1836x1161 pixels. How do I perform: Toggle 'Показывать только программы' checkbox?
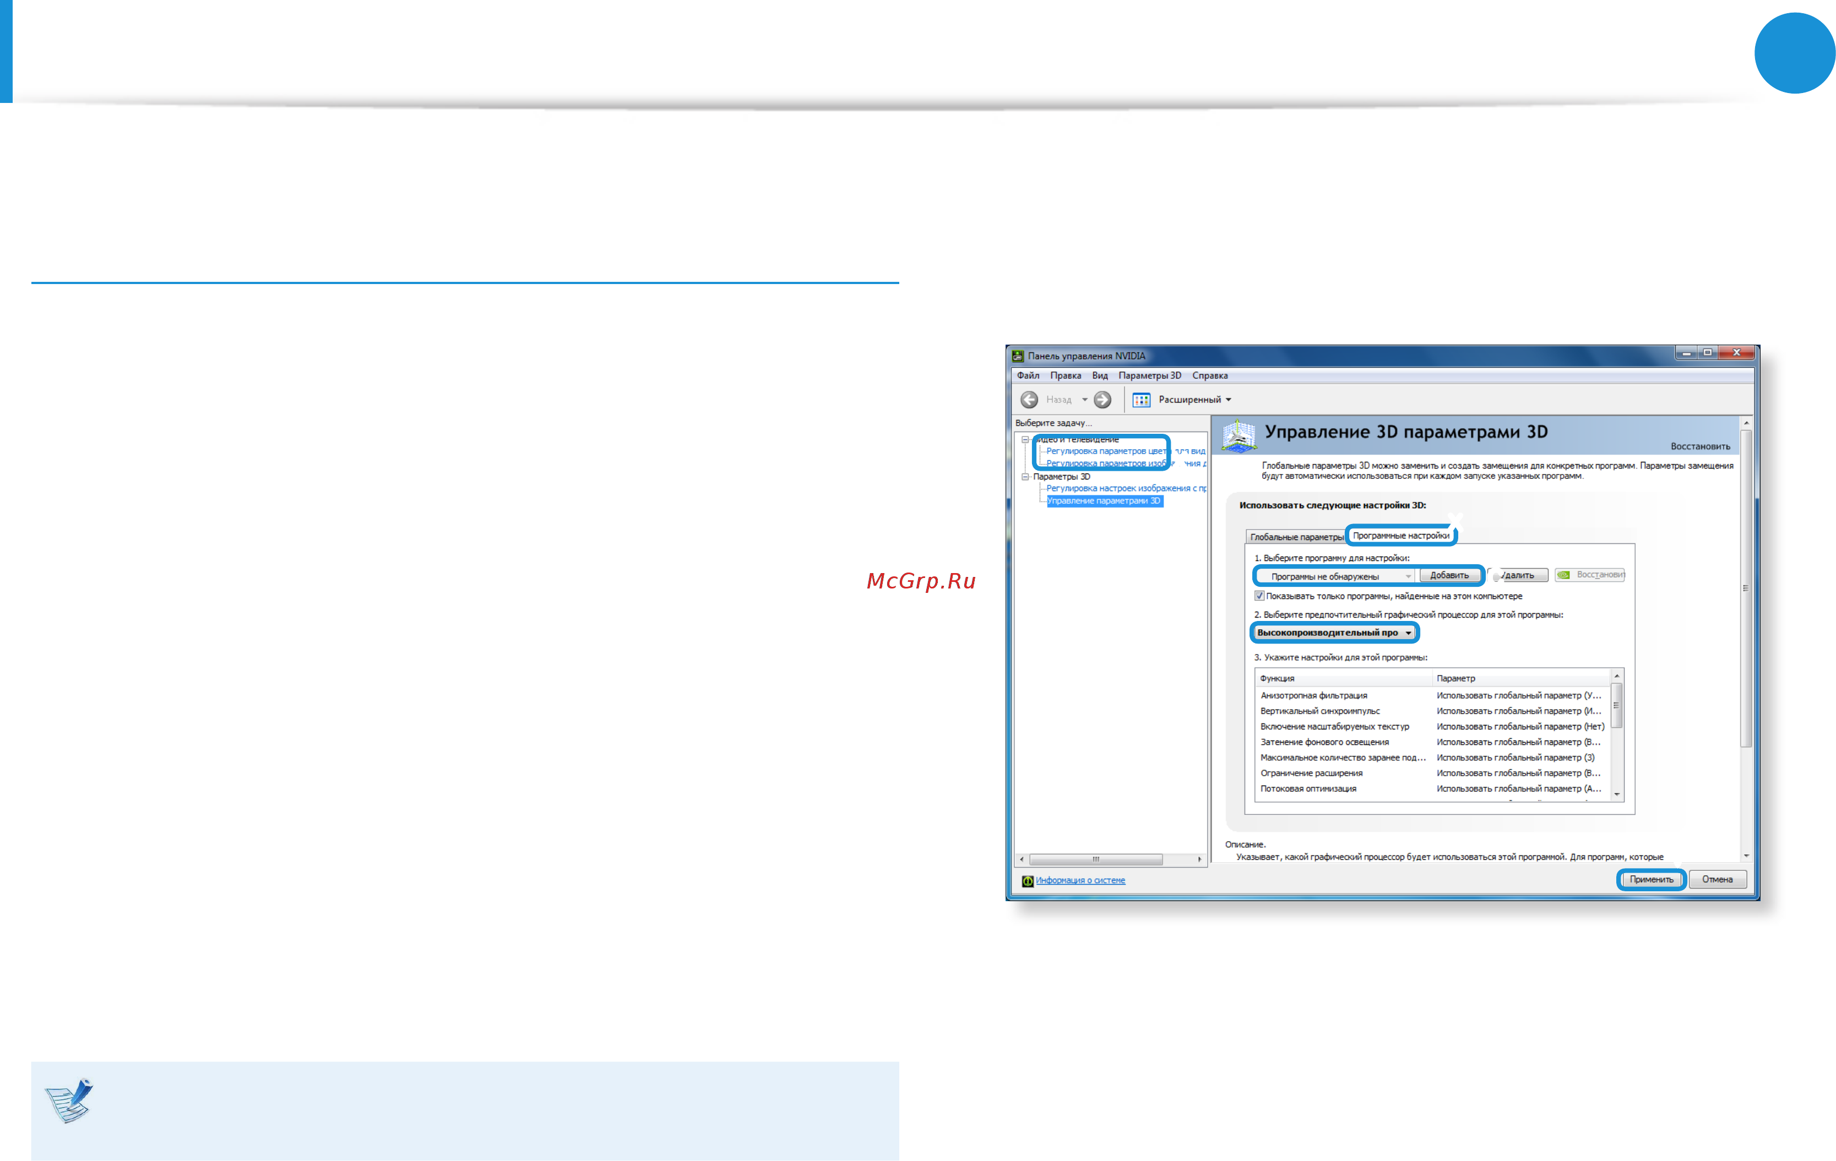tap(1259, 596)
